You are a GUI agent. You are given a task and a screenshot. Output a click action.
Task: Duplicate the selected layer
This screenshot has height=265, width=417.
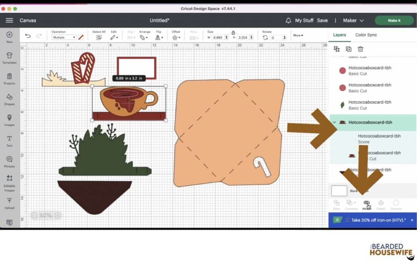tap(349, 49)
